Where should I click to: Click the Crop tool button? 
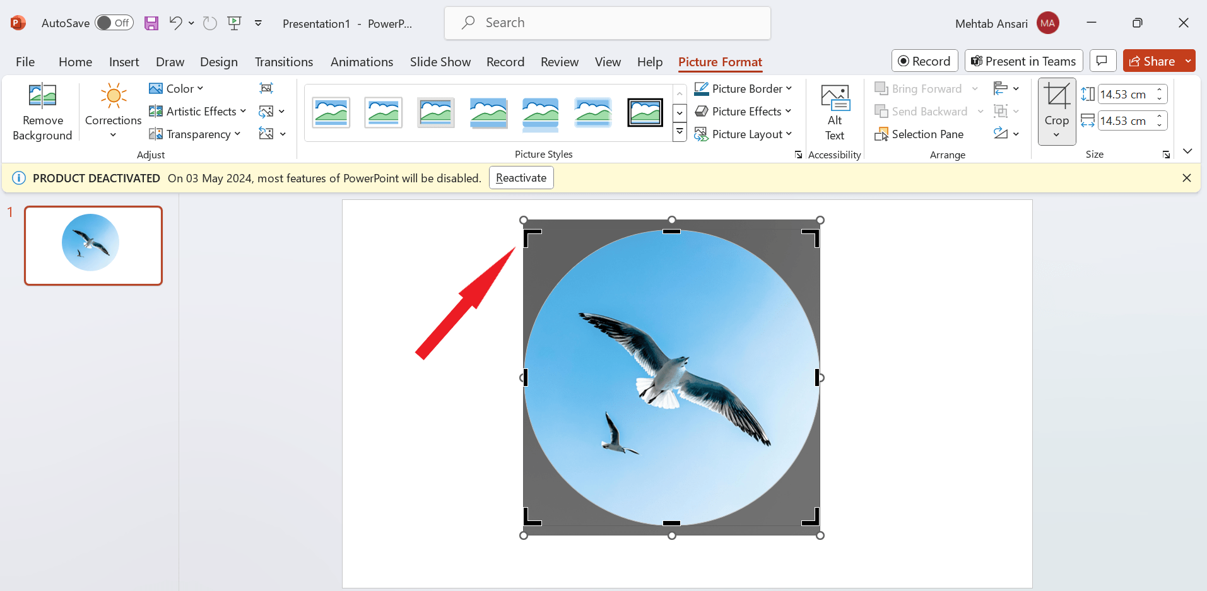pos(1056,98)
